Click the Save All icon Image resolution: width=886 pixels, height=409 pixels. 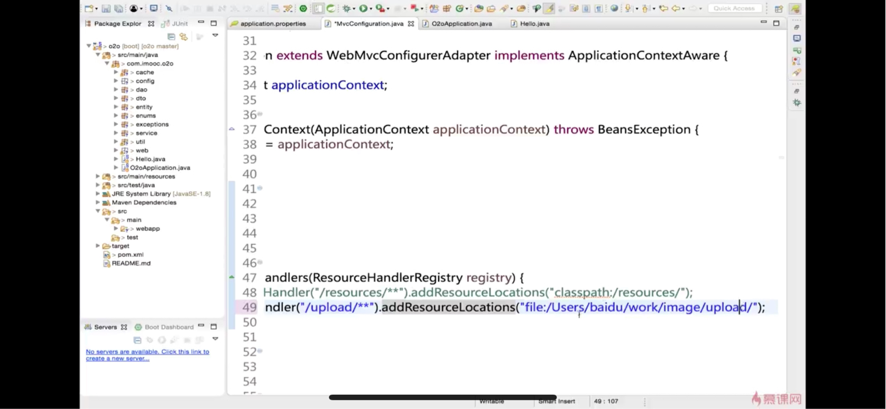pyautogui.click(x=119, y=9)
